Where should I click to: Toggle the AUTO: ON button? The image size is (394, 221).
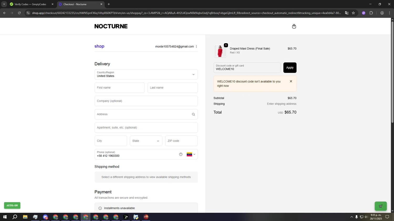tap(12, 206)
